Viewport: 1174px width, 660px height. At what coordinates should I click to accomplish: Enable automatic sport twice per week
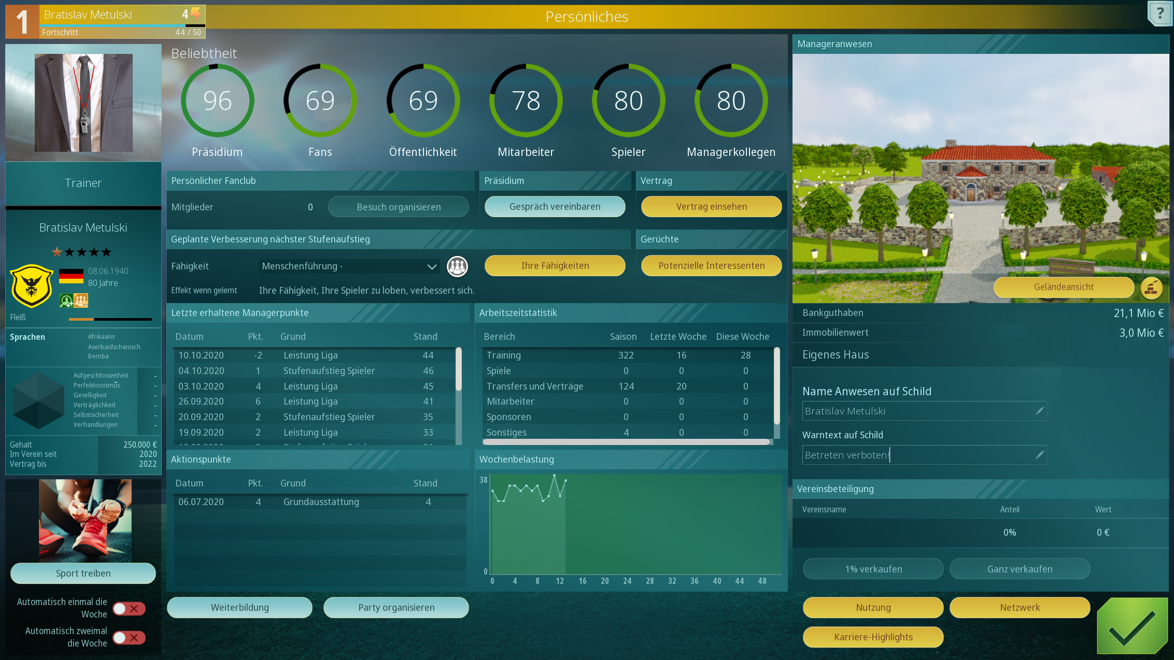pos(129,637)
